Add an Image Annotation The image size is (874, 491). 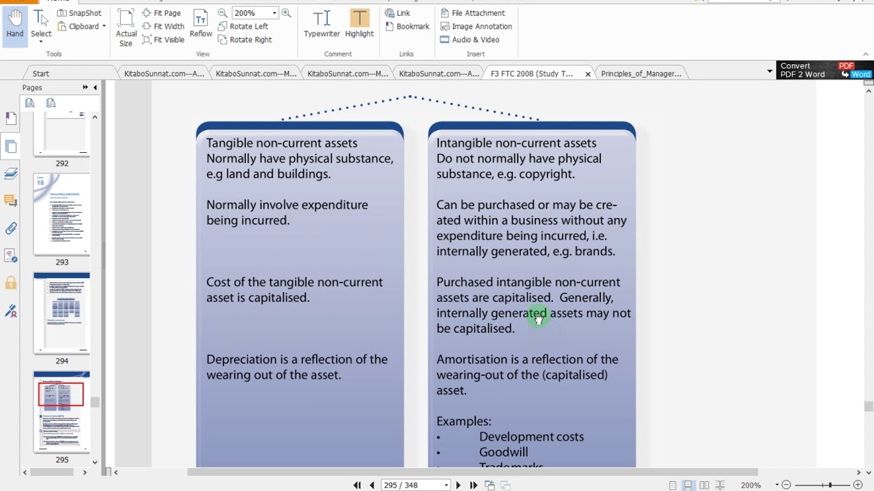(476, 27)
